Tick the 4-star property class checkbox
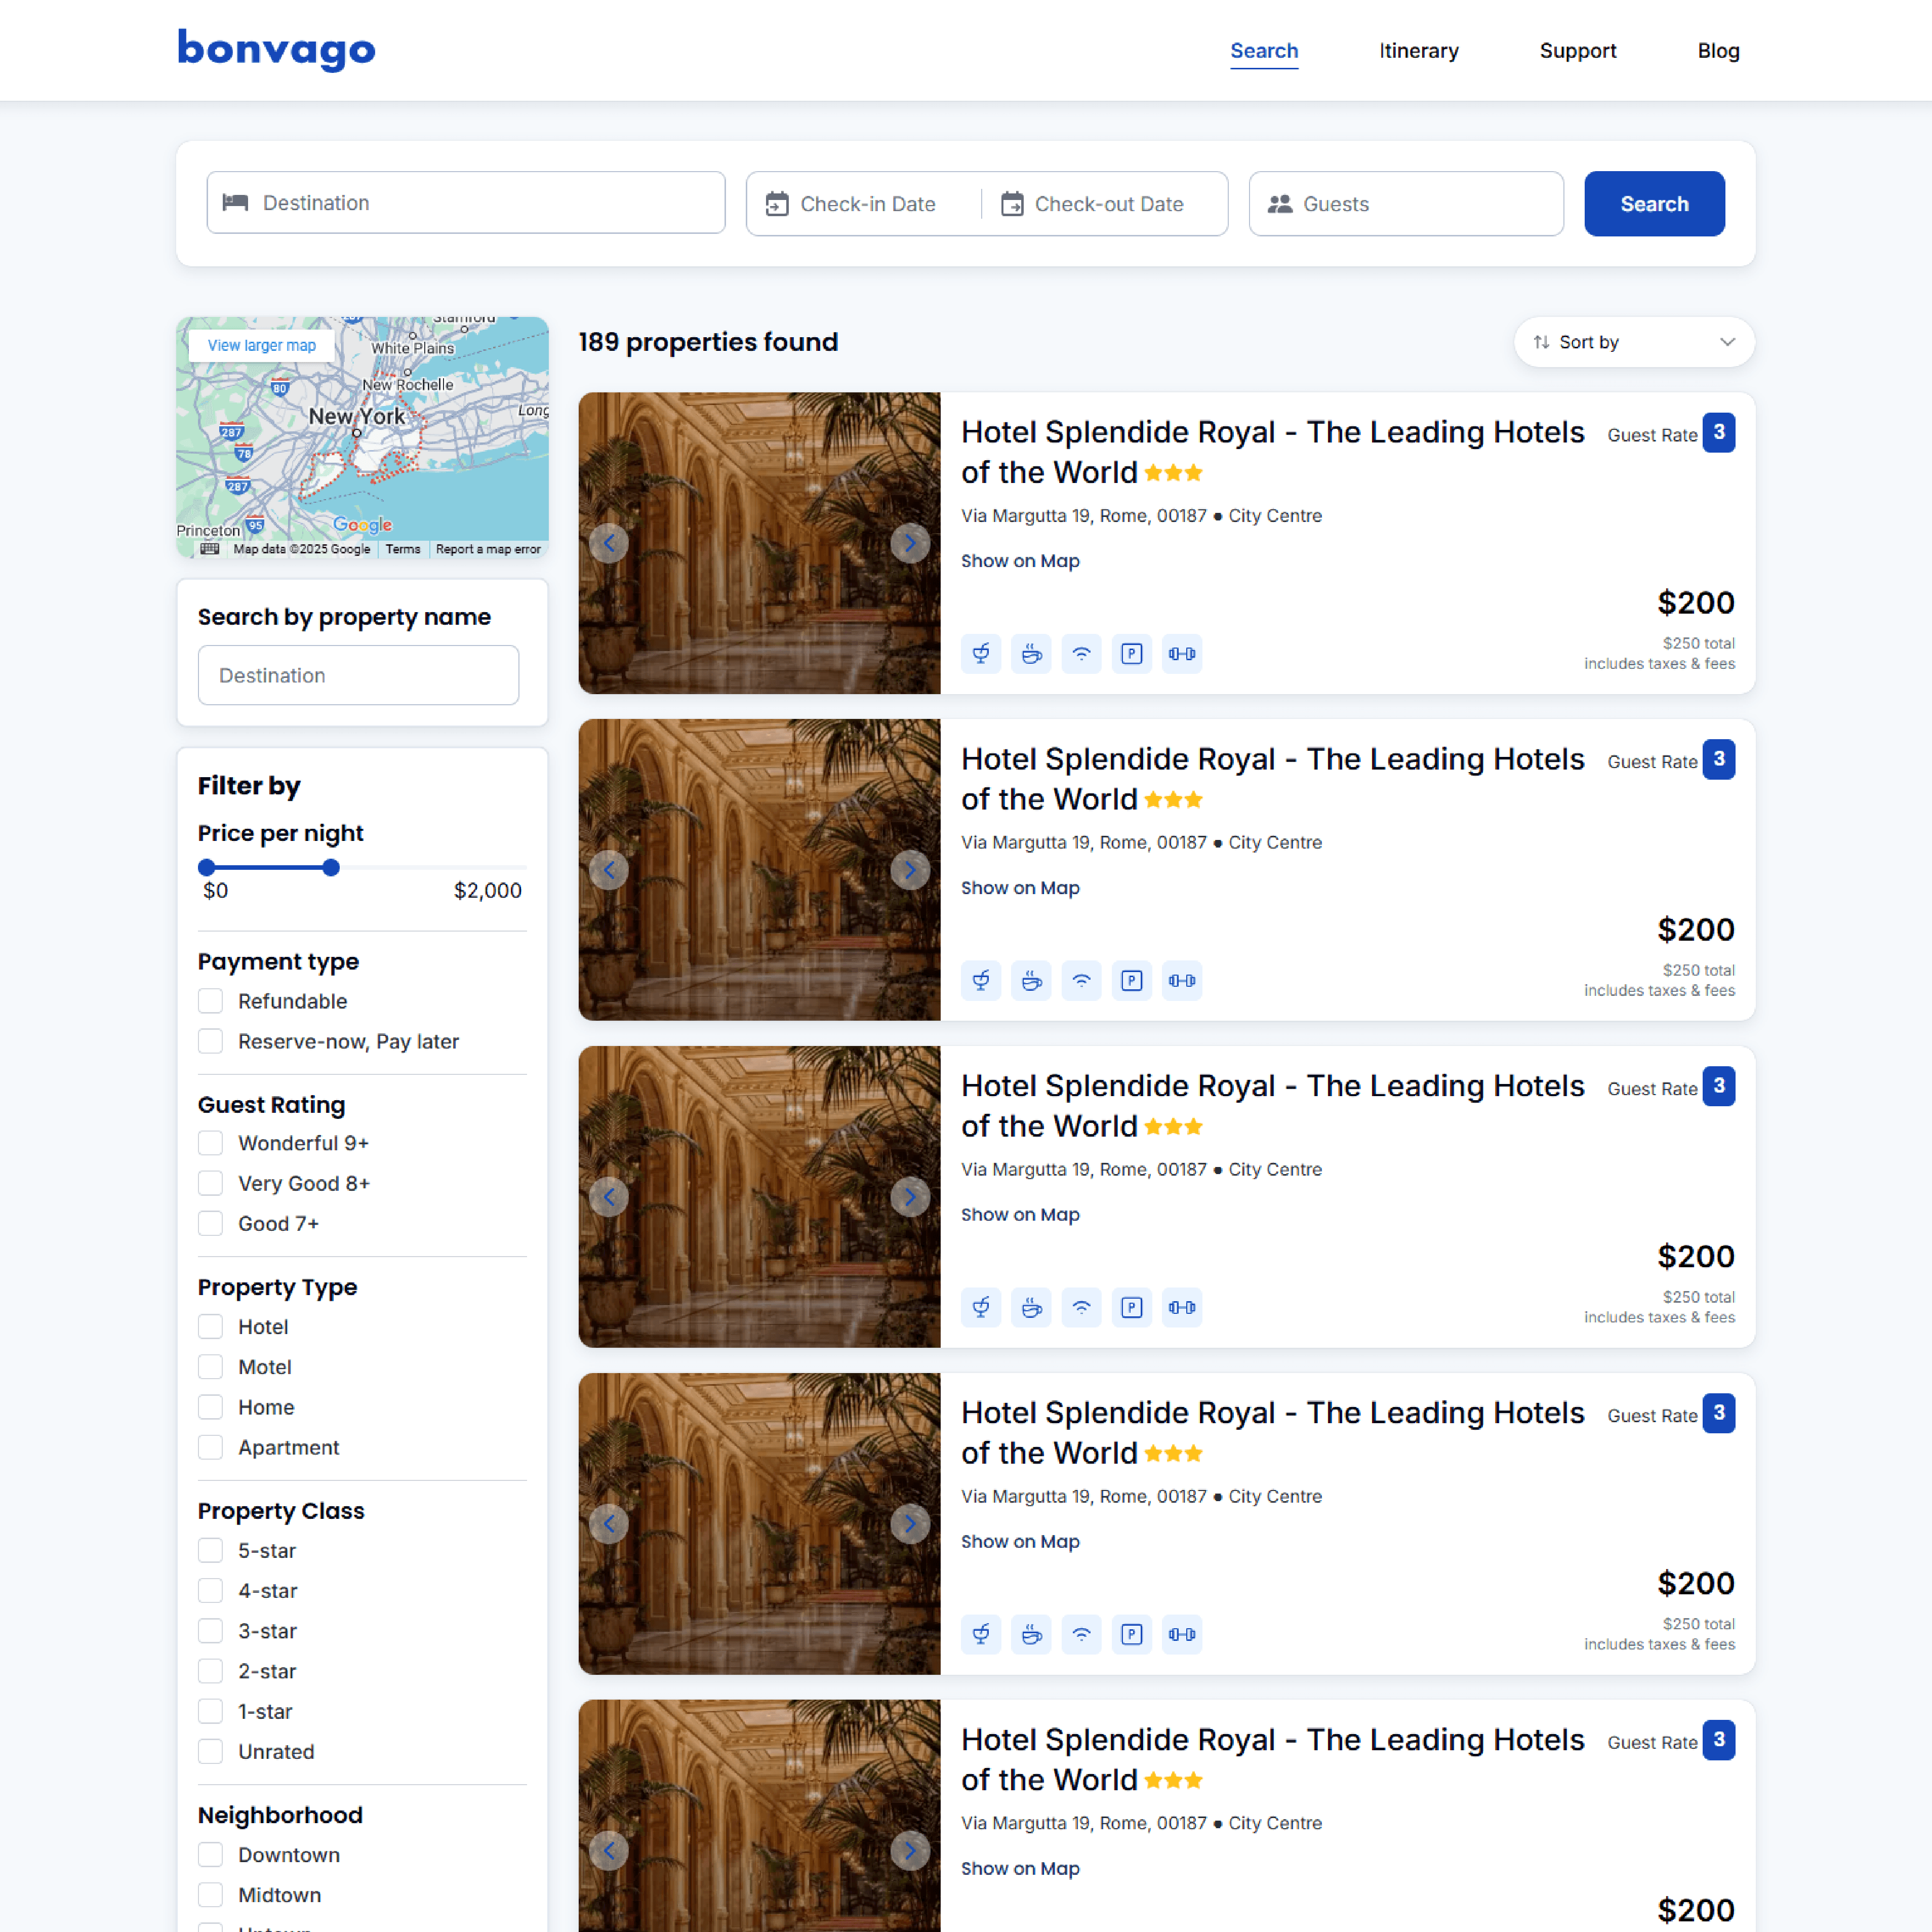This screenshot has width=1932, height=1932. (210, 1591)
